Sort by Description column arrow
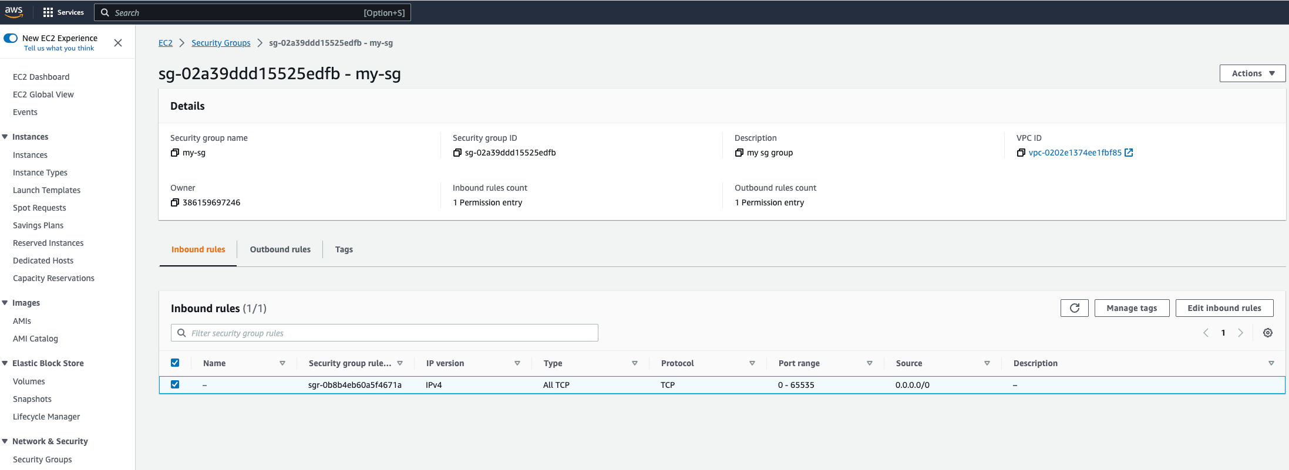1289x470 pixels. (1271, 363)
